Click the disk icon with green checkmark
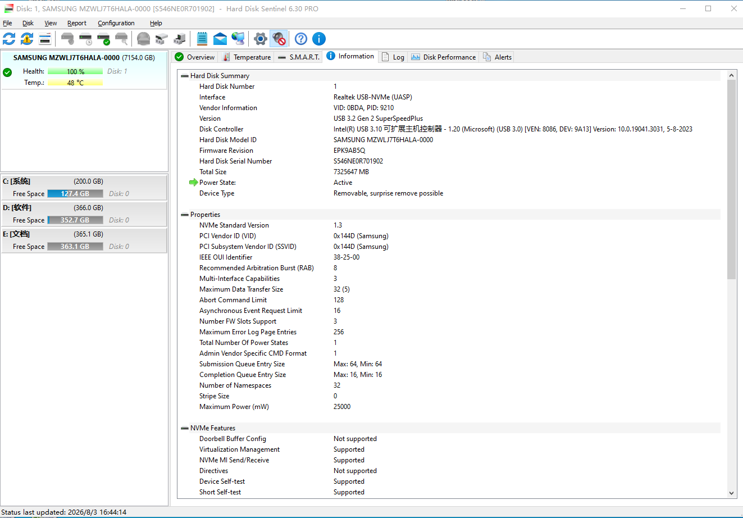 point(103,39)
